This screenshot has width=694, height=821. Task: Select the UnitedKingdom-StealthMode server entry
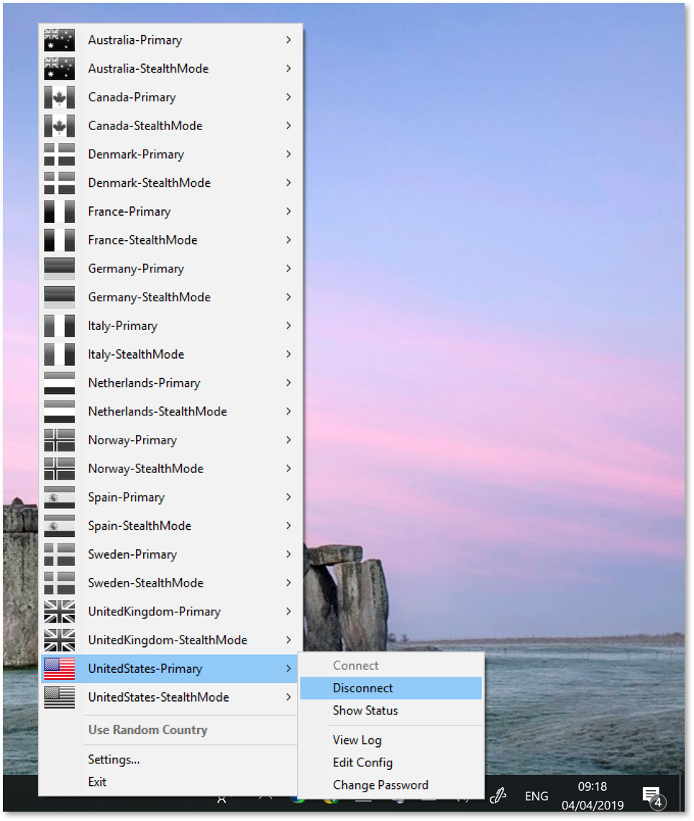click(170, 640)
